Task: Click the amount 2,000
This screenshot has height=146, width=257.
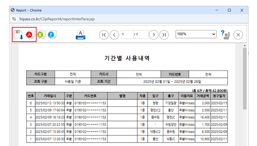Action: (x=206, y=103)
